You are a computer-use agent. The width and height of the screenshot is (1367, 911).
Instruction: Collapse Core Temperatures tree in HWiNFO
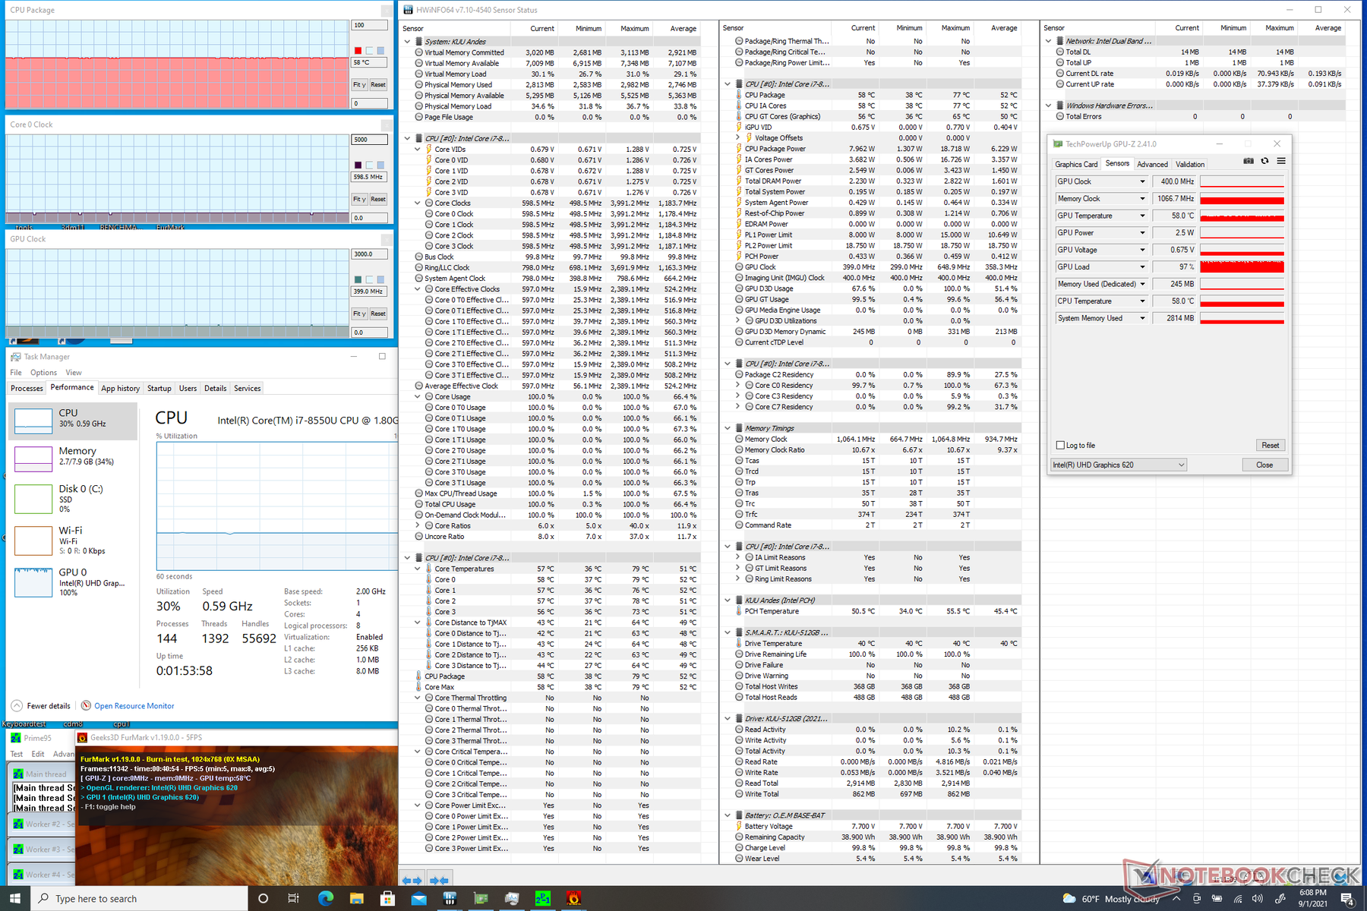pos(418,569)
